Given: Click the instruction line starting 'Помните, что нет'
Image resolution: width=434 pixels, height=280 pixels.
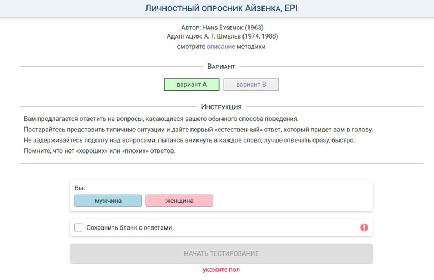Looking at the screenshot, I should [x=99, y=151].
